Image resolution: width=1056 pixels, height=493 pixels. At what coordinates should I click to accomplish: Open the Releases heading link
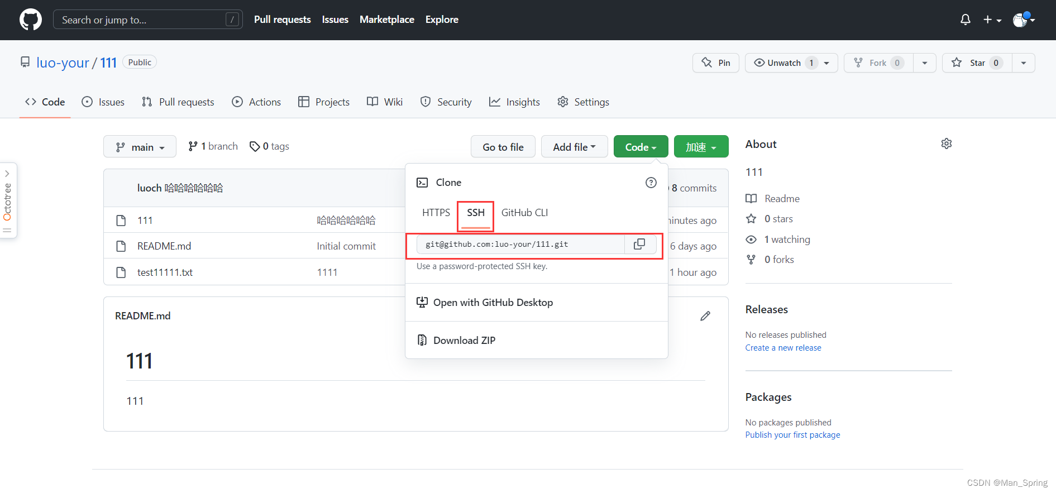pos(767,309)
